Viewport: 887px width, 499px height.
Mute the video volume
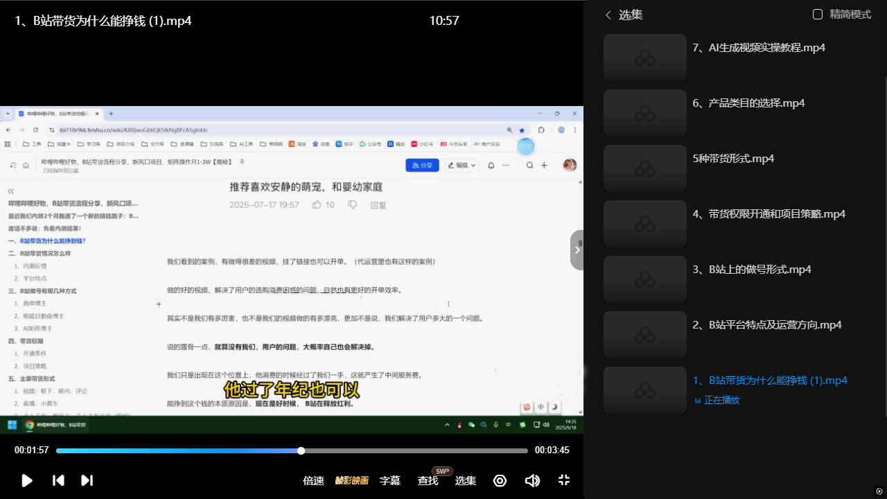tap(532, 480)
